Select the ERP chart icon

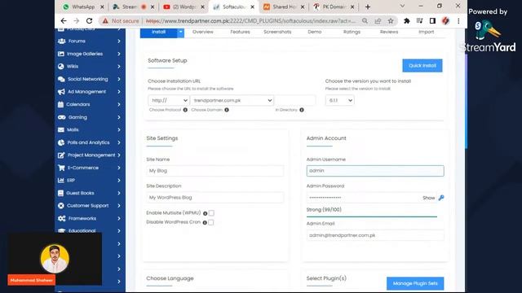tap(61, 181)
